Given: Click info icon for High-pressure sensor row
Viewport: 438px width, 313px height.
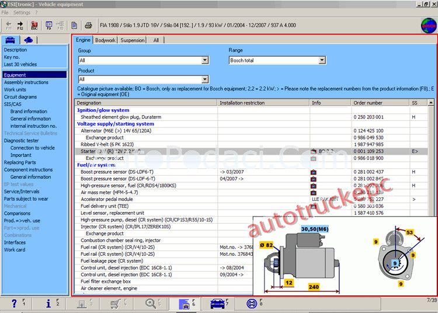Looking at the screenshot, I should pos(314,186).
